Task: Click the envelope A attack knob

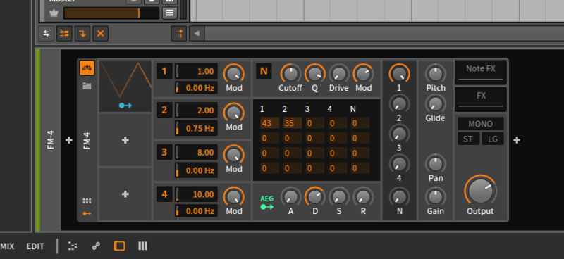Action: tap(290, 196)
